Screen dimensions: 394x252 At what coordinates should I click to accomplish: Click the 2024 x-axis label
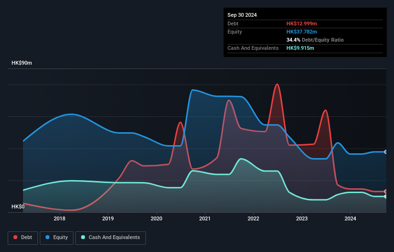(x=350, y=218)
